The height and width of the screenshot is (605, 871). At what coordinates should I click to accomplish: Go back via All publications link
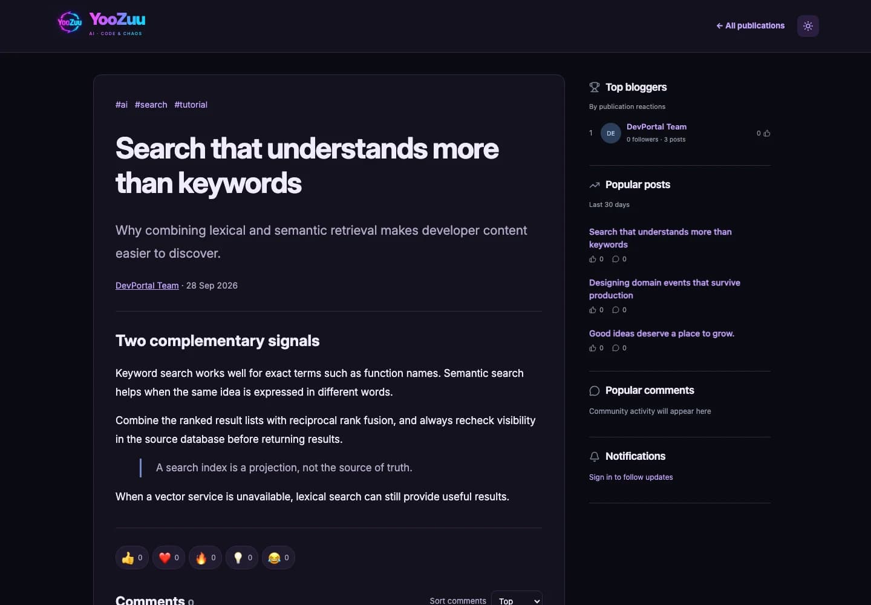750,25
